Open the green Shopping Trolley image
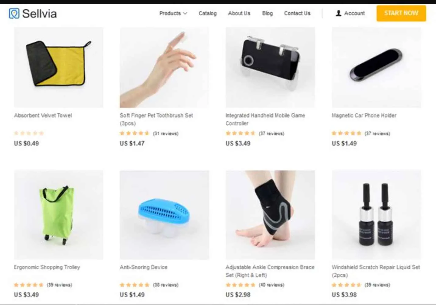 [x=58, y=215]
